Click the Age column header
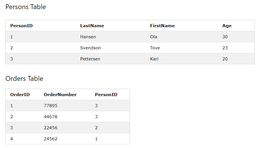 pyautogui.click(x=227, y=26)
